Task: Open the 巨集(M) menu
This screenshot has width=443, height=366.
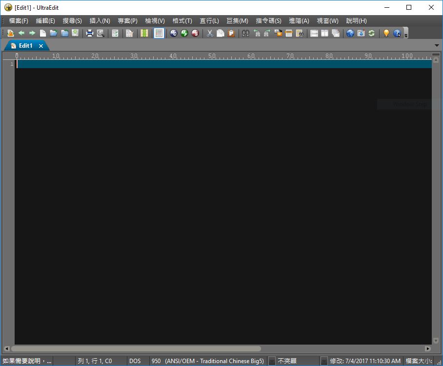Action: pyautogui.click(x=237, y=21)
